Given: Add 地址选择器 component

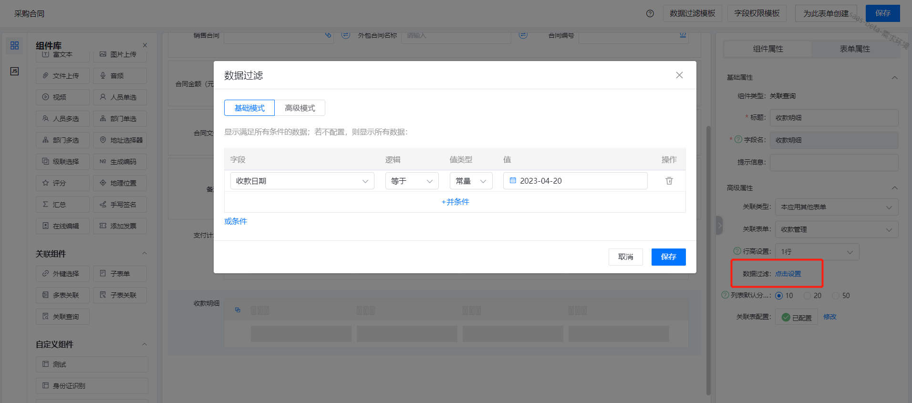Looking at the screenshot, I should coord(120,140).
